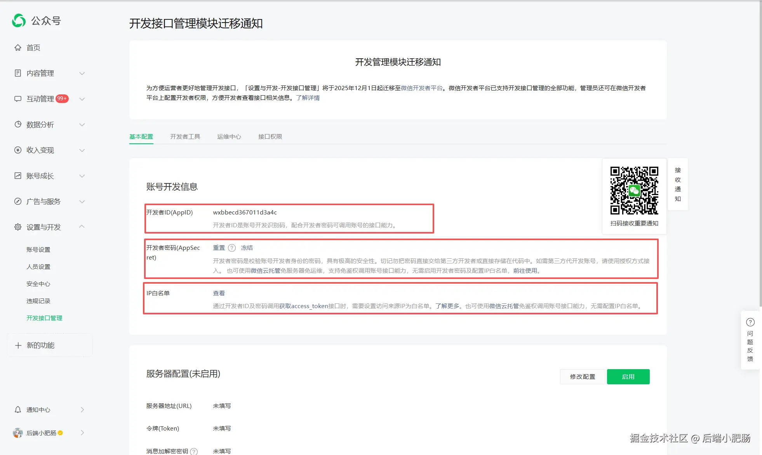Click the 通知中心 bell icon
Screen dimensions: 762x455
click(18, 410)
